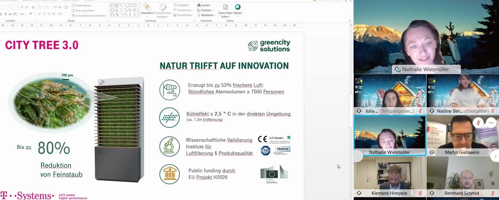The height and width of the screenshot is (200, 499).
Task: Click the Webex icon in ribbon
Action: pyautogui.click(x=238, y=7)
